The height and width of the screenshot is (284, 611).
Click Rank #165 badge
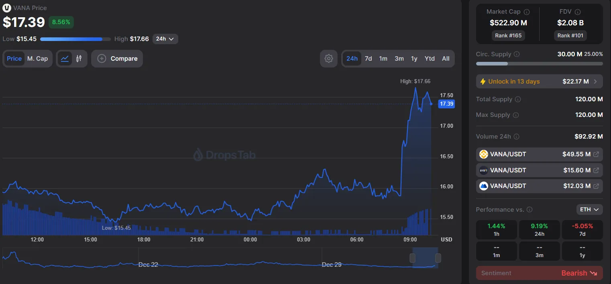(x=508, y=35)
